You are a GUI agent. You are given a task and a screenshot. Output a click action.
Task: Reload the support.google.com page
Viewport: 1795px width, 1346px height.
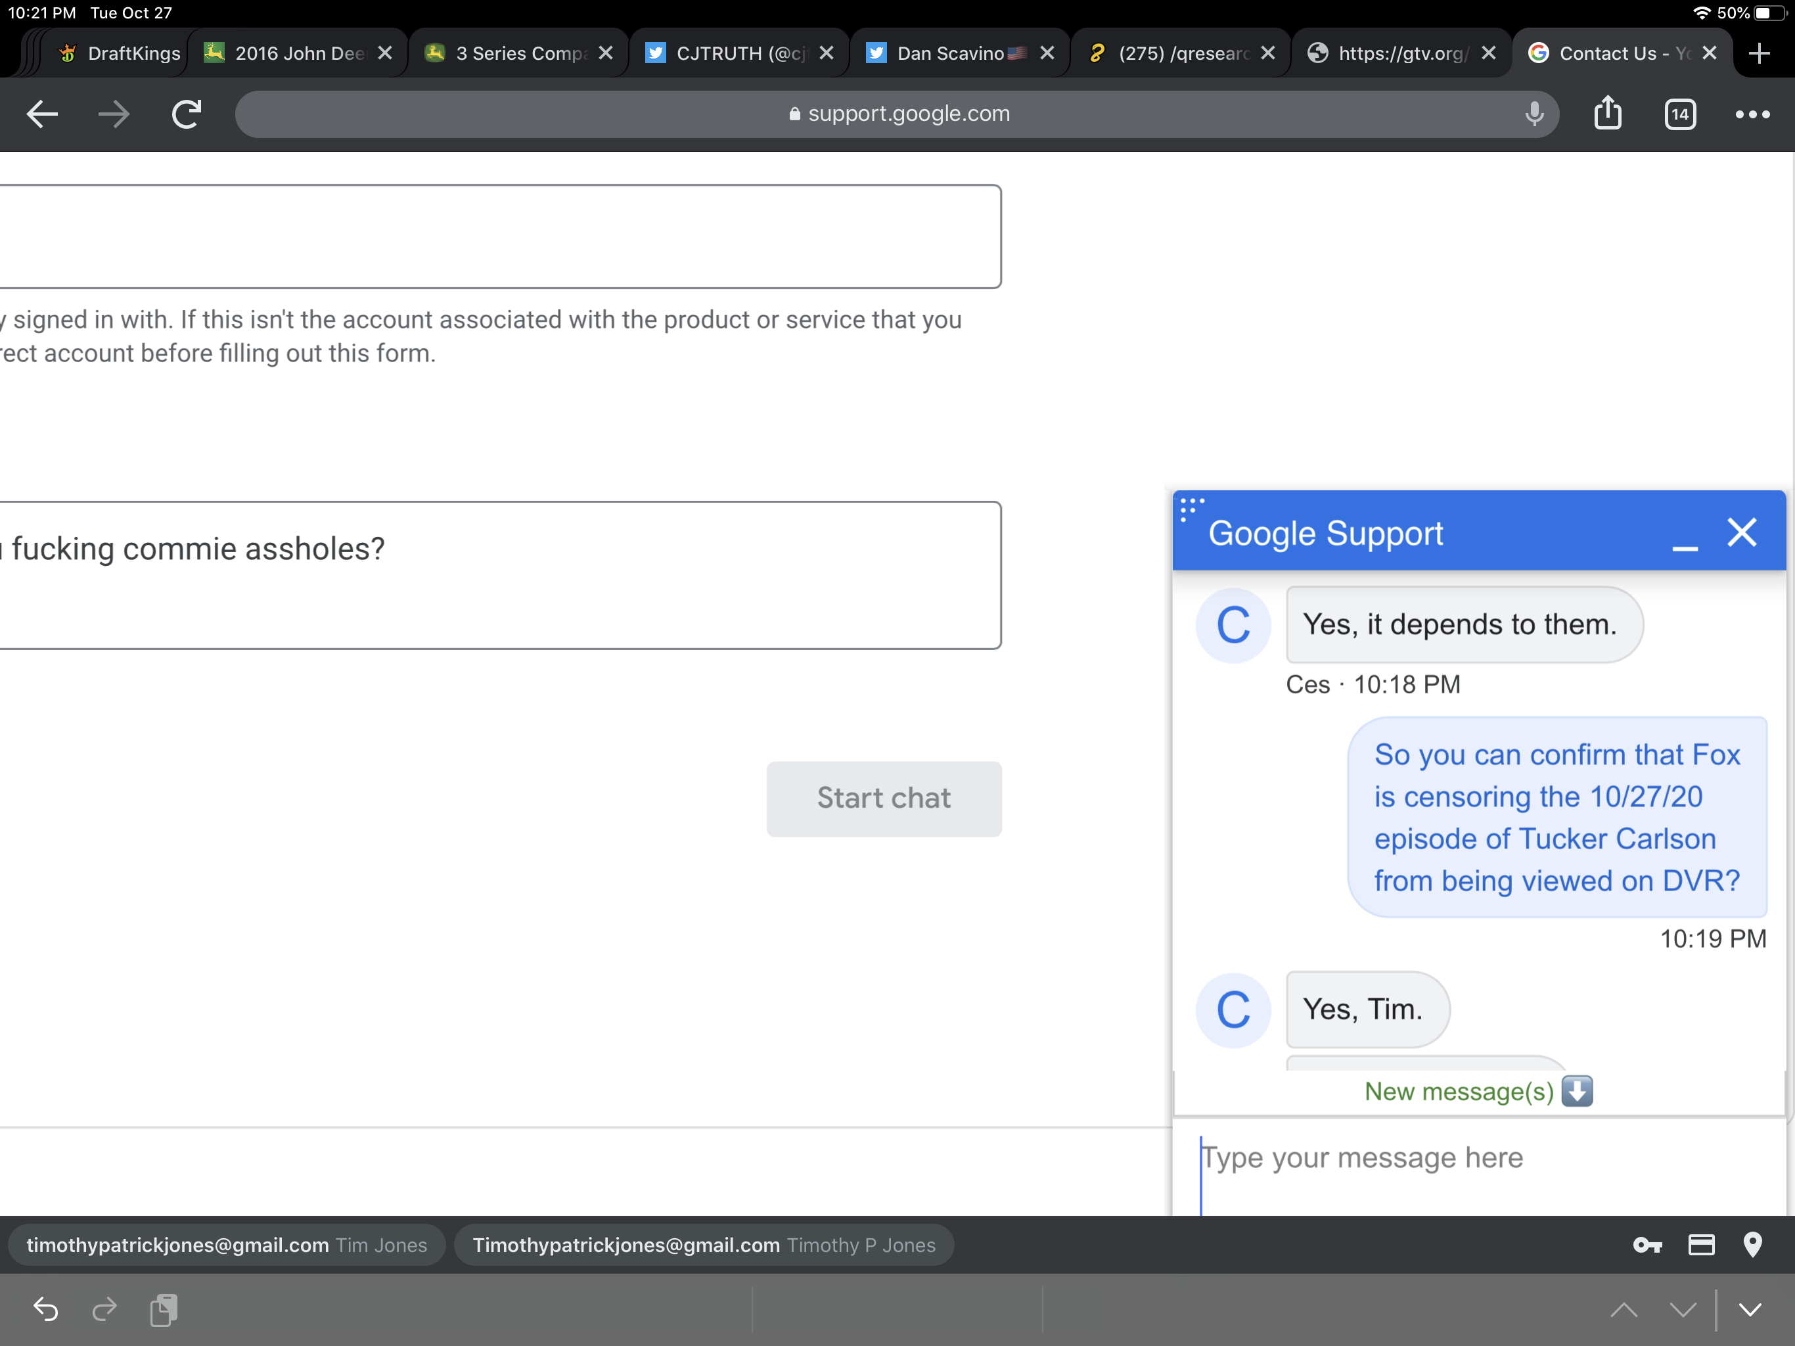click(x=187, y=114)
